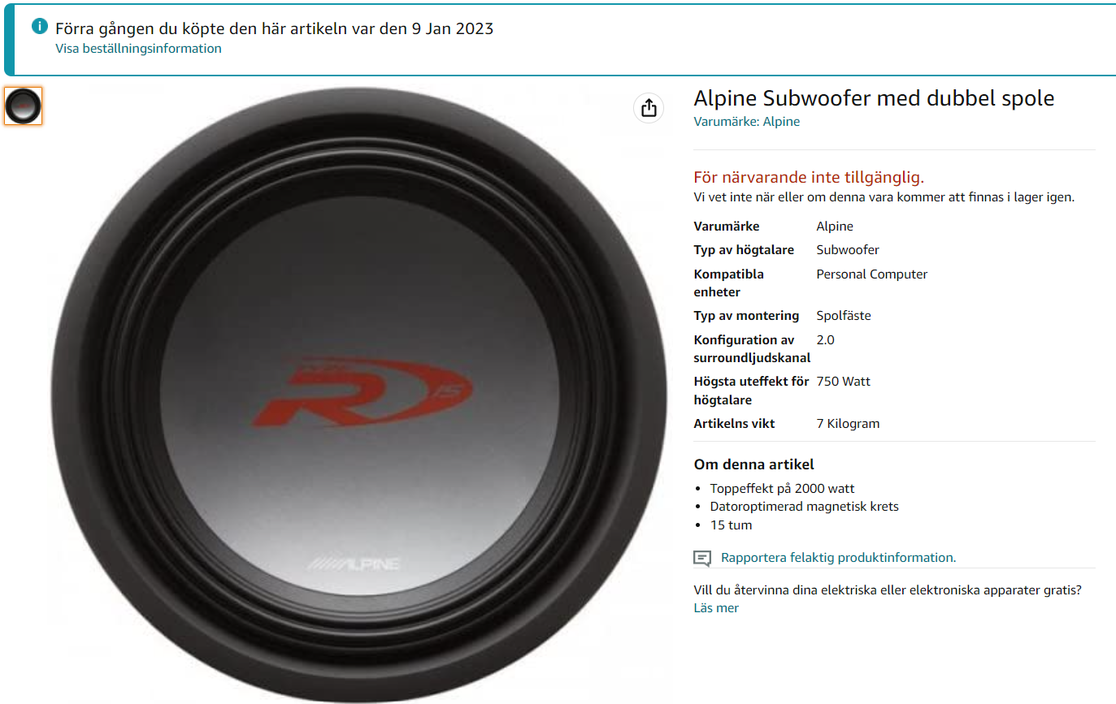
Task: Click the info icon in the purchase banner
Action: point(39,27)
